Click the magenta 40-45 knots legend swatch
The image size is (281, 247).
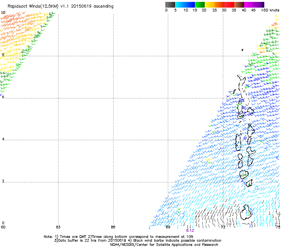coord(249,5)
